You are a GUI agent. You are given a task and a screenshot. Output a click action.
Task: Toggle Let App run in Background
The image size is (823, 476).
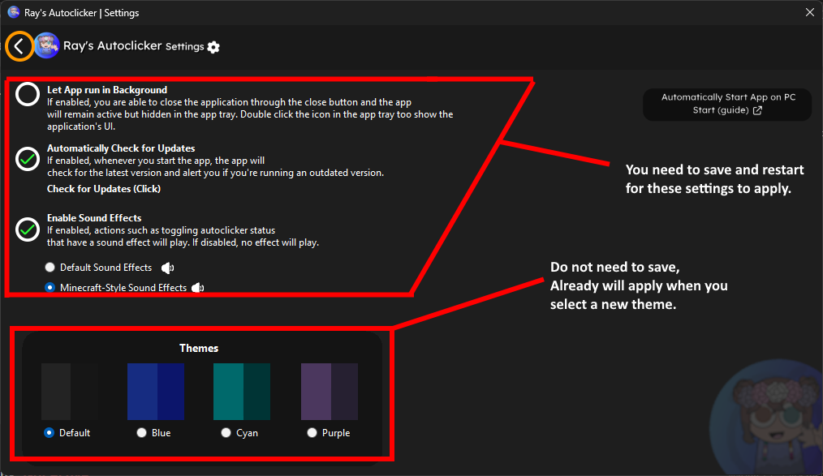tap(28, 94)
